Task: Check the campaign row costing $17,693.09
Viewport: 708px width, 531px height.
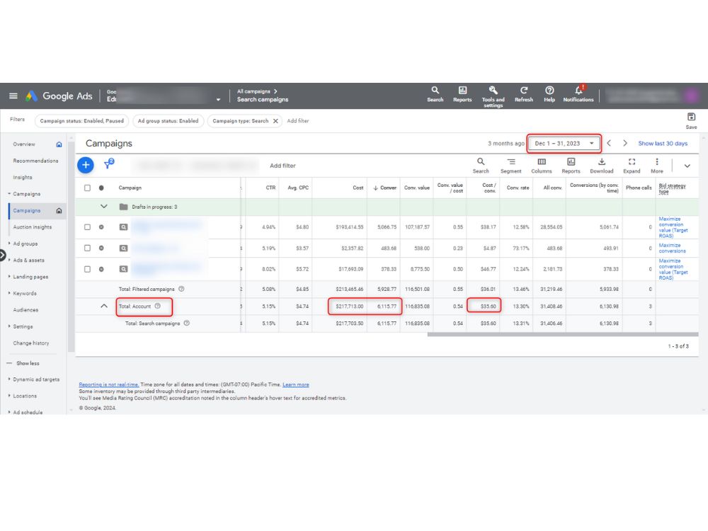Action: [x=87, y=269]
